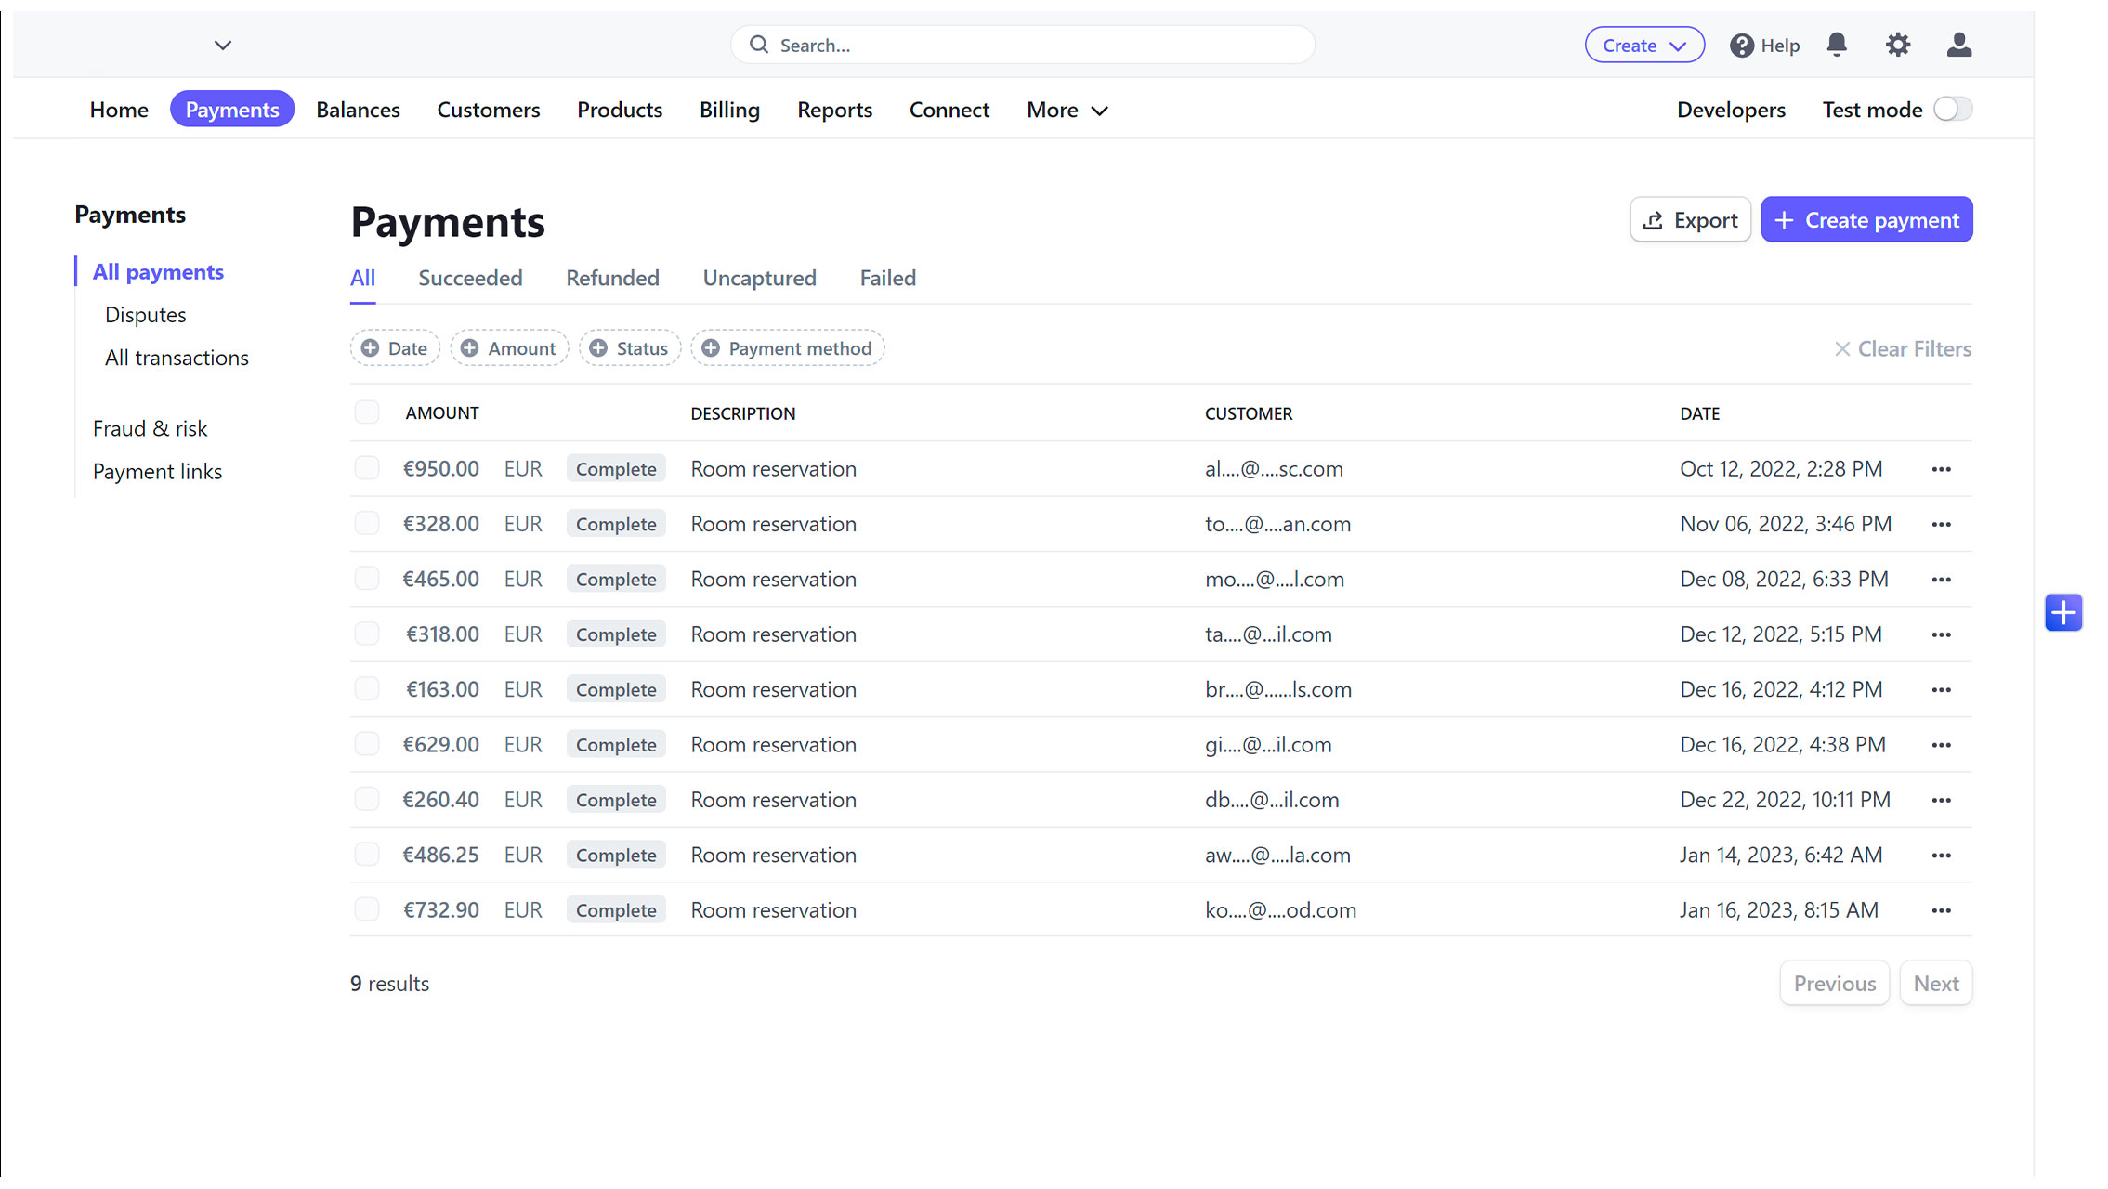Click the Complete badge on €486.25 row

(x=616, y=856)
